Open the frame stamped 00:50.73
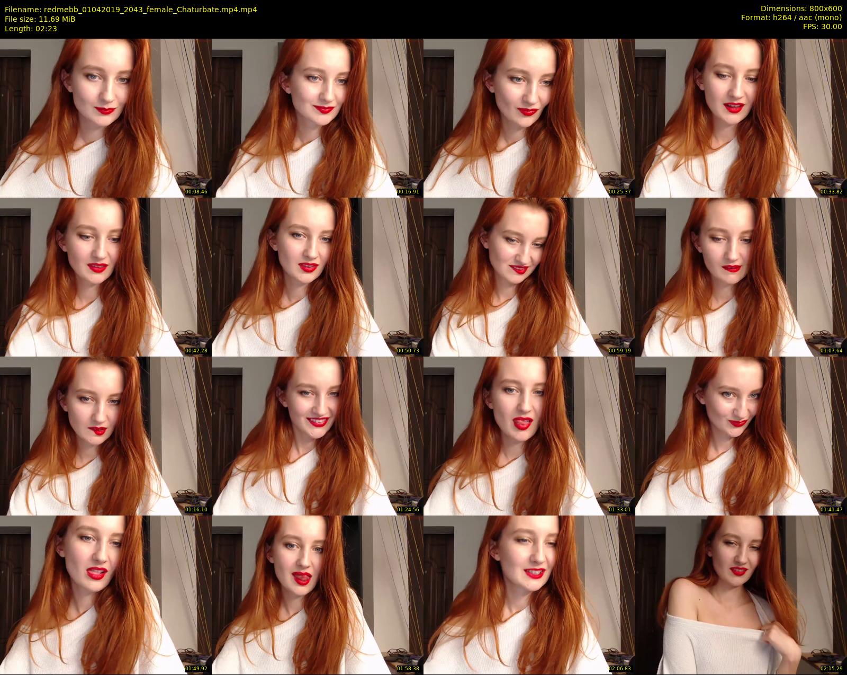The height and width of the screenshot is (675, 847). coord(318,277)
